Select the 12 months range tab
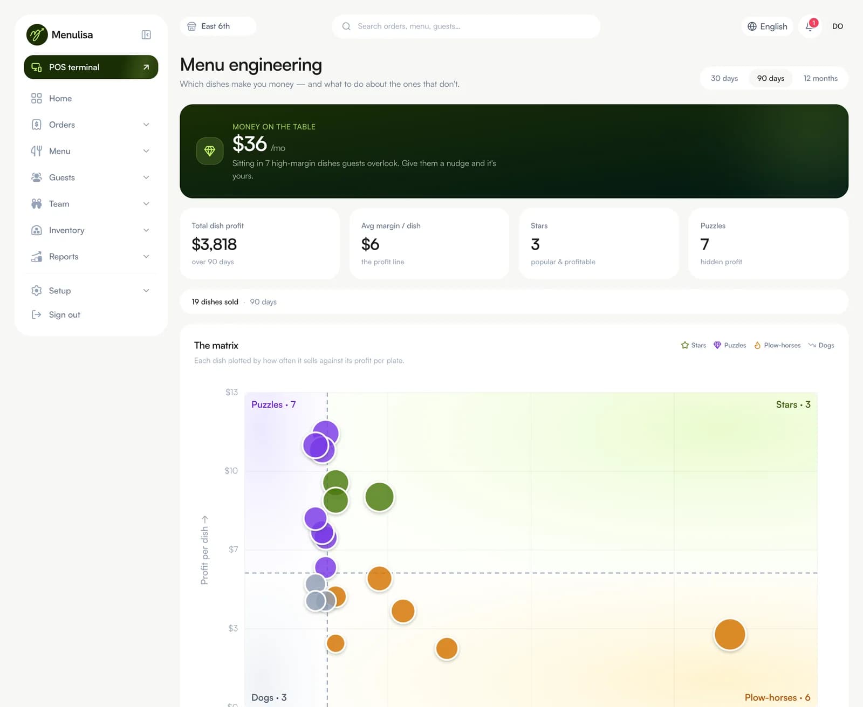This screenshot has width=863, height=707. (820, 78)
